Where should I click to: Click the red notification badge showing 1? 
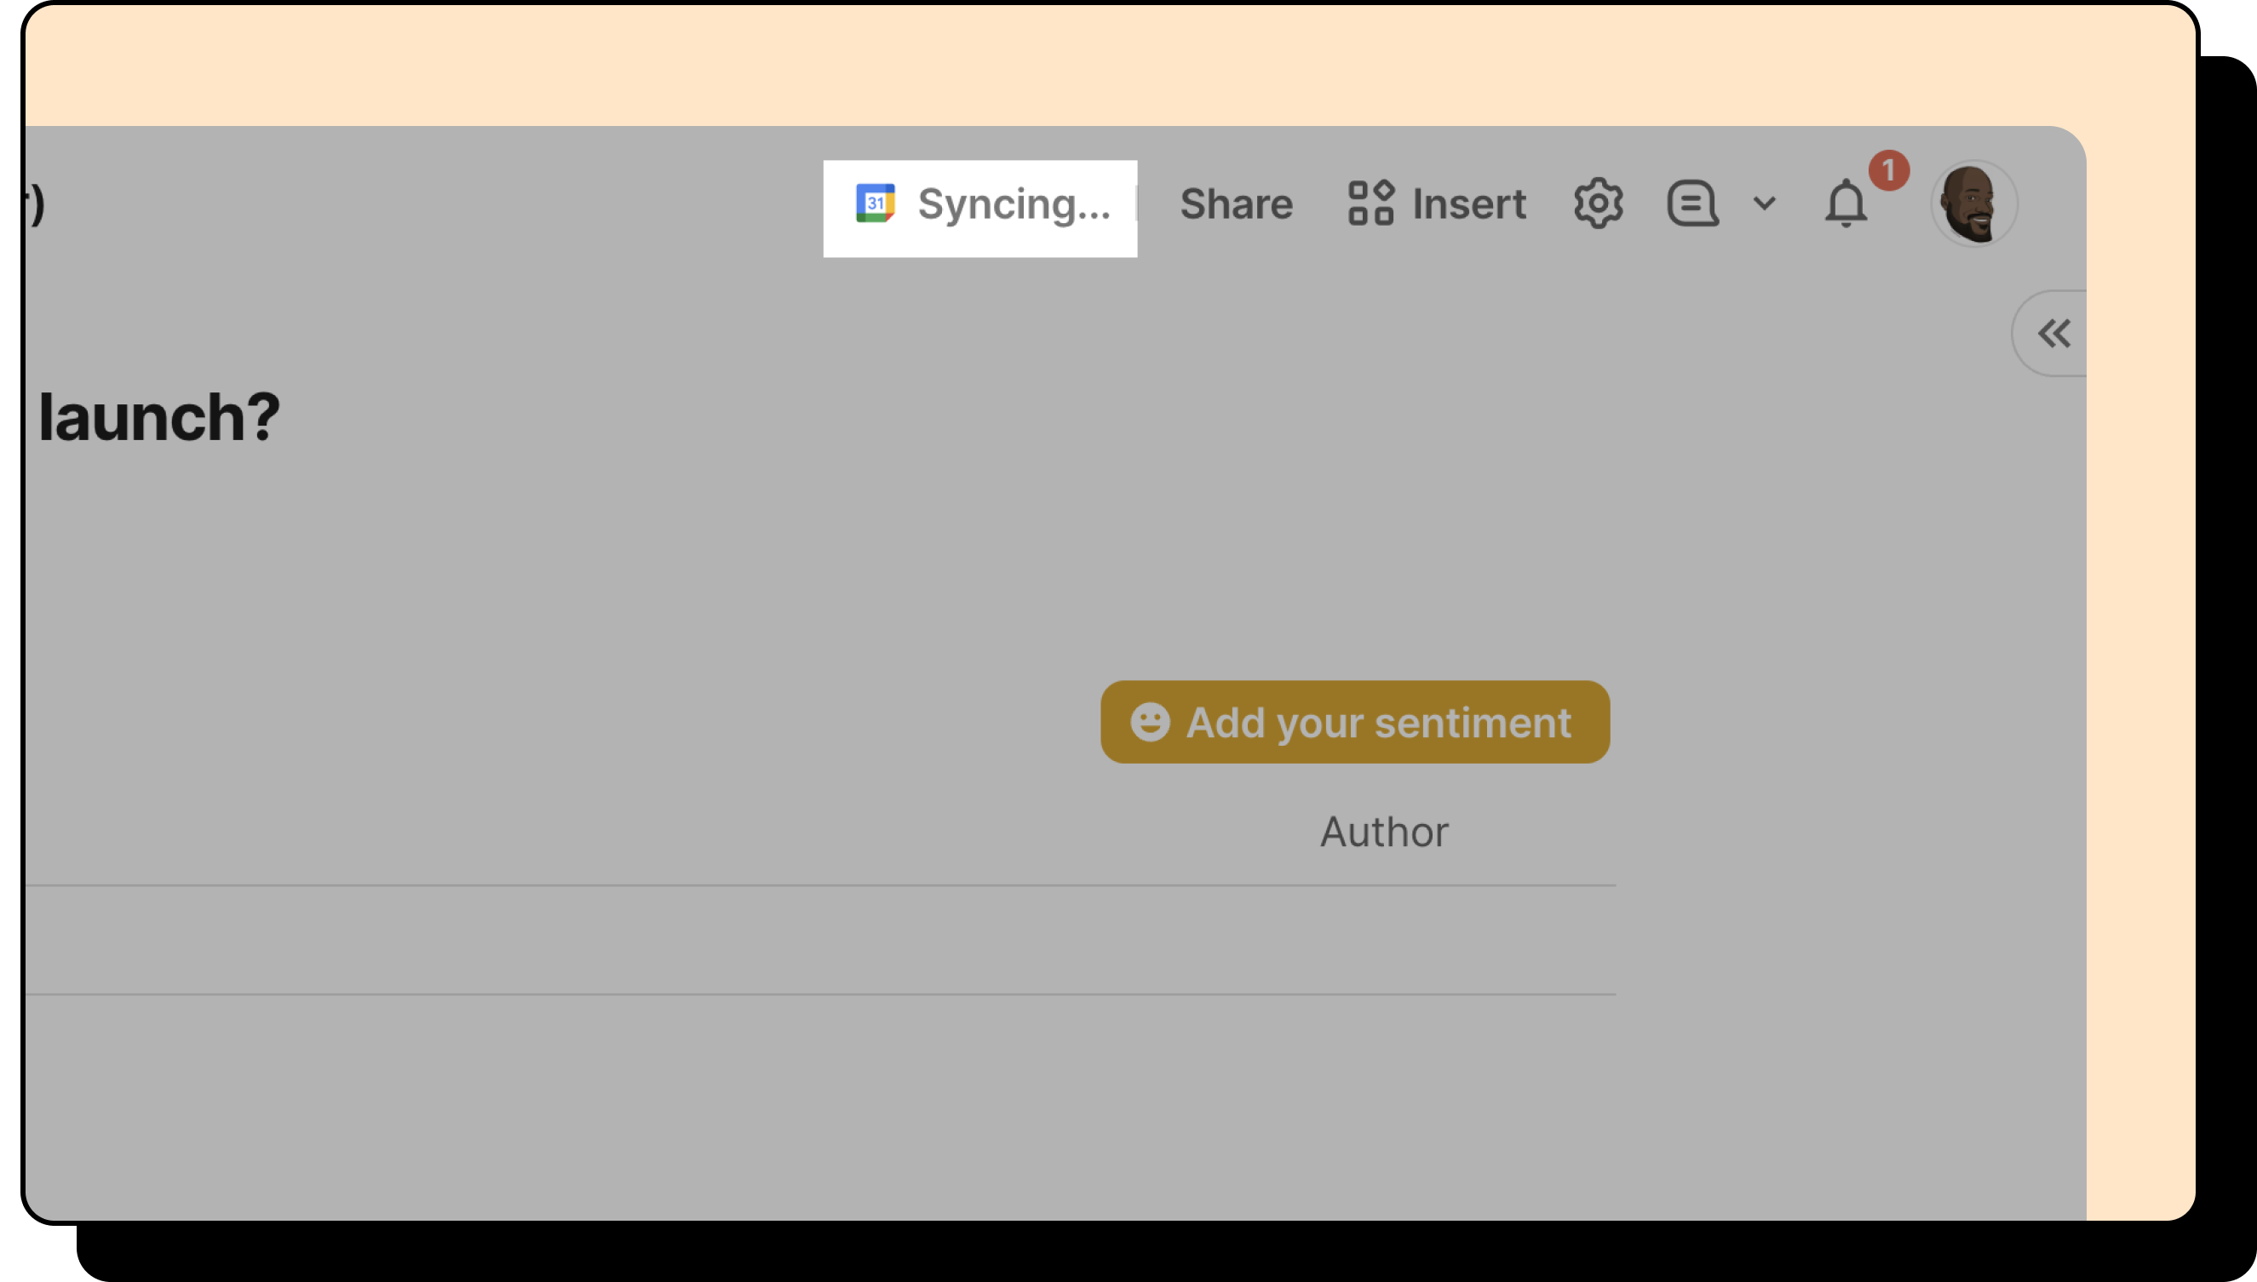(x=1888, y=171)
